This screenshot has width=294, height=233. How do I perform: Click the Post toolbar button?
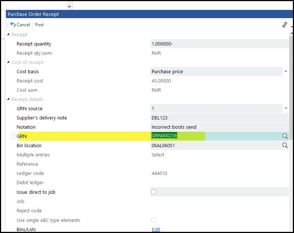tap(39, 25)
